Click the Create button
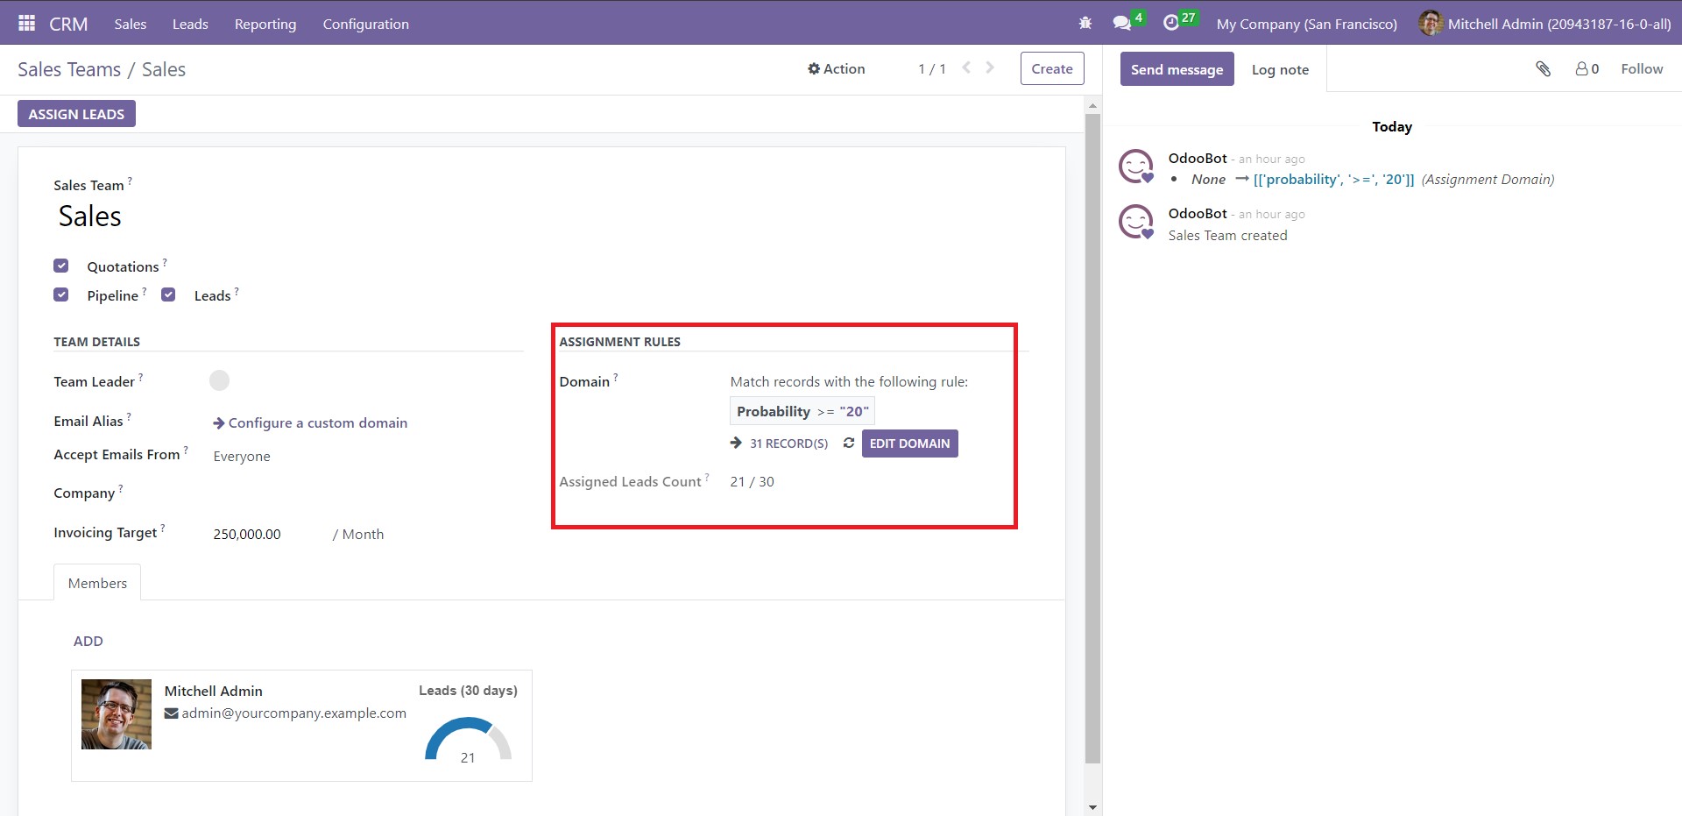1682x816 pixels. (1052, 68)
